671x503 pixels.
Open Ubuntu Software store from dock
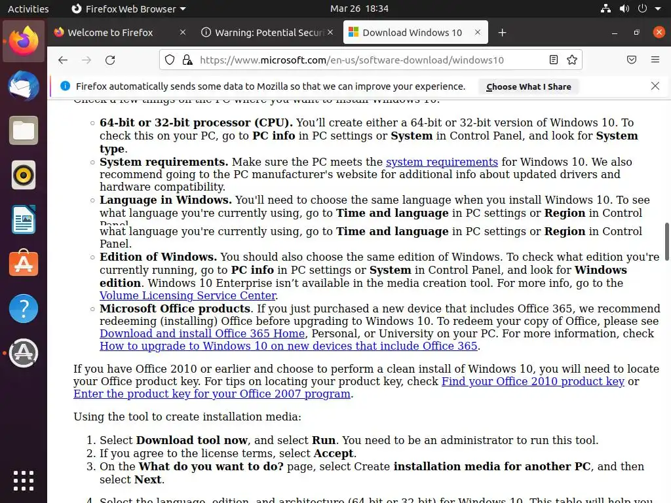pyautogui.click(x=24, y=263)
